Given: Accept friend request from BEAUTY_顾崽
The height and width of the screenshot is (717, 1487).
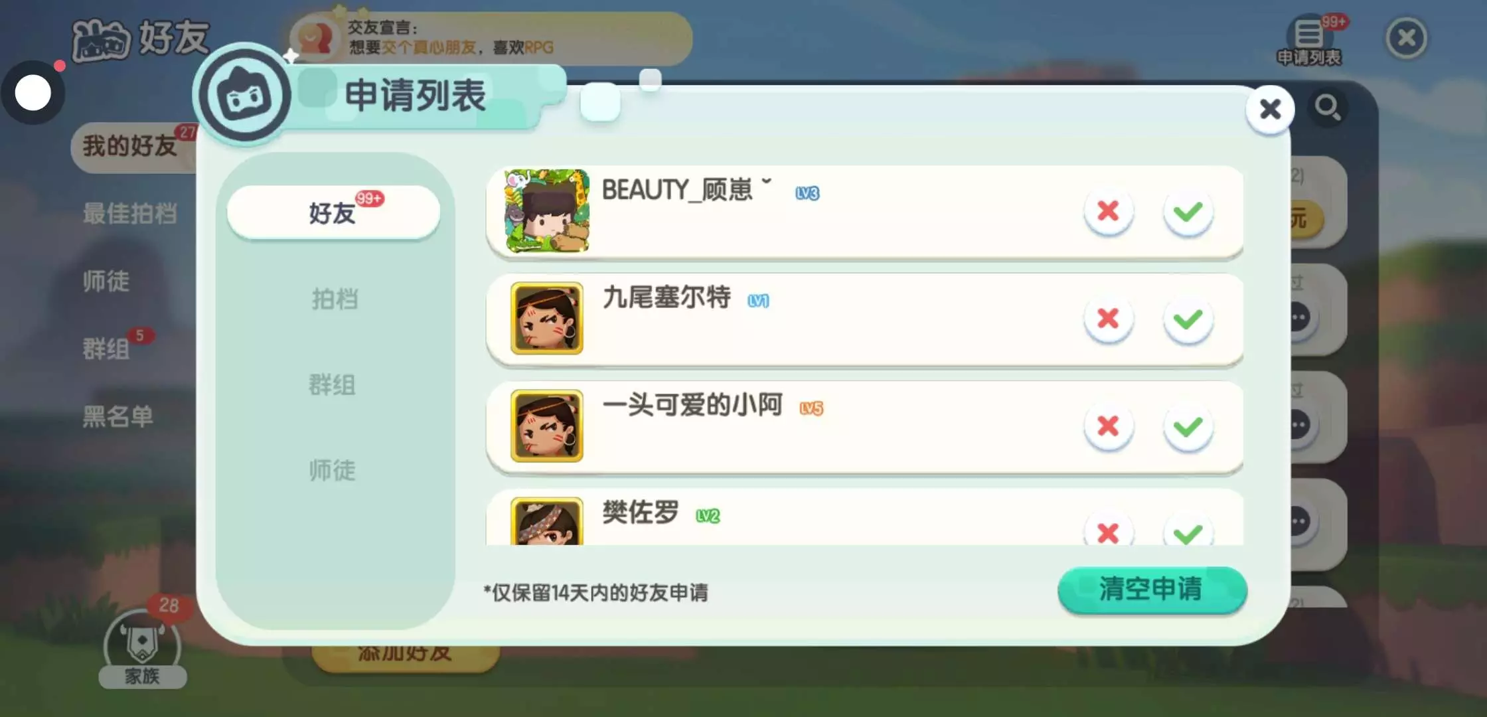Looking at the screenshot, I should click(1188, 212).
